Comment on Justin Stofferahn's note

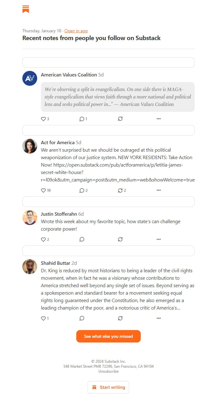tap(82, 239)
